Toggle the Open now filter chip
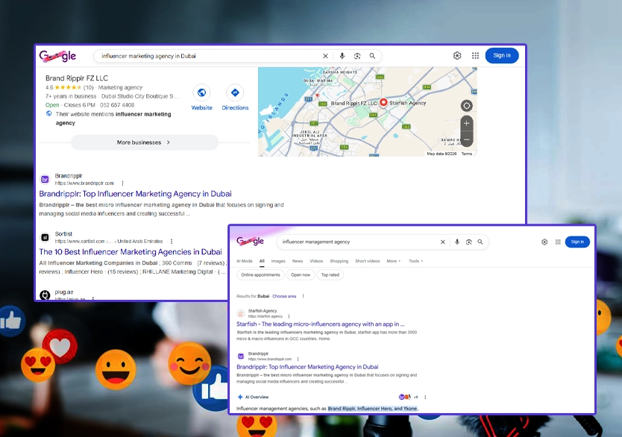The height and width of the screenshot is (437, 622). pos(301,275)
